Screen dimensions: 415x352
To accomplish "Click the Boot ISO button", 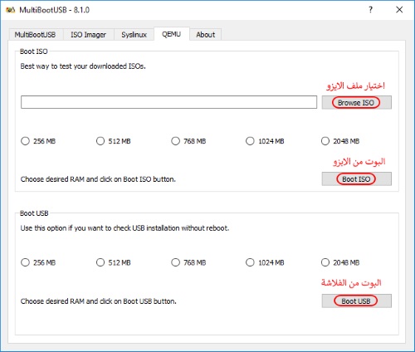I will tap(356, 179).
